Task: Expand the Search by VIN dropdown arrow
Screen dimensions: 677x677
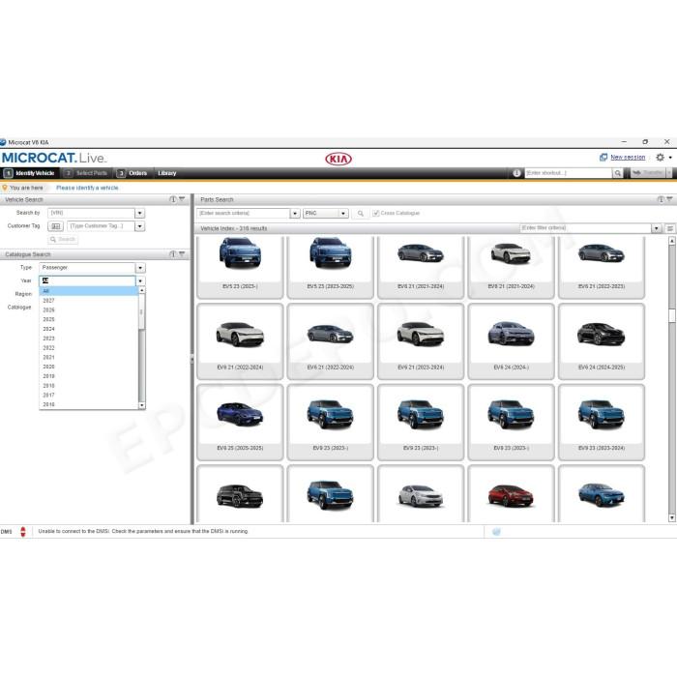Action: (x=140, y=214)
